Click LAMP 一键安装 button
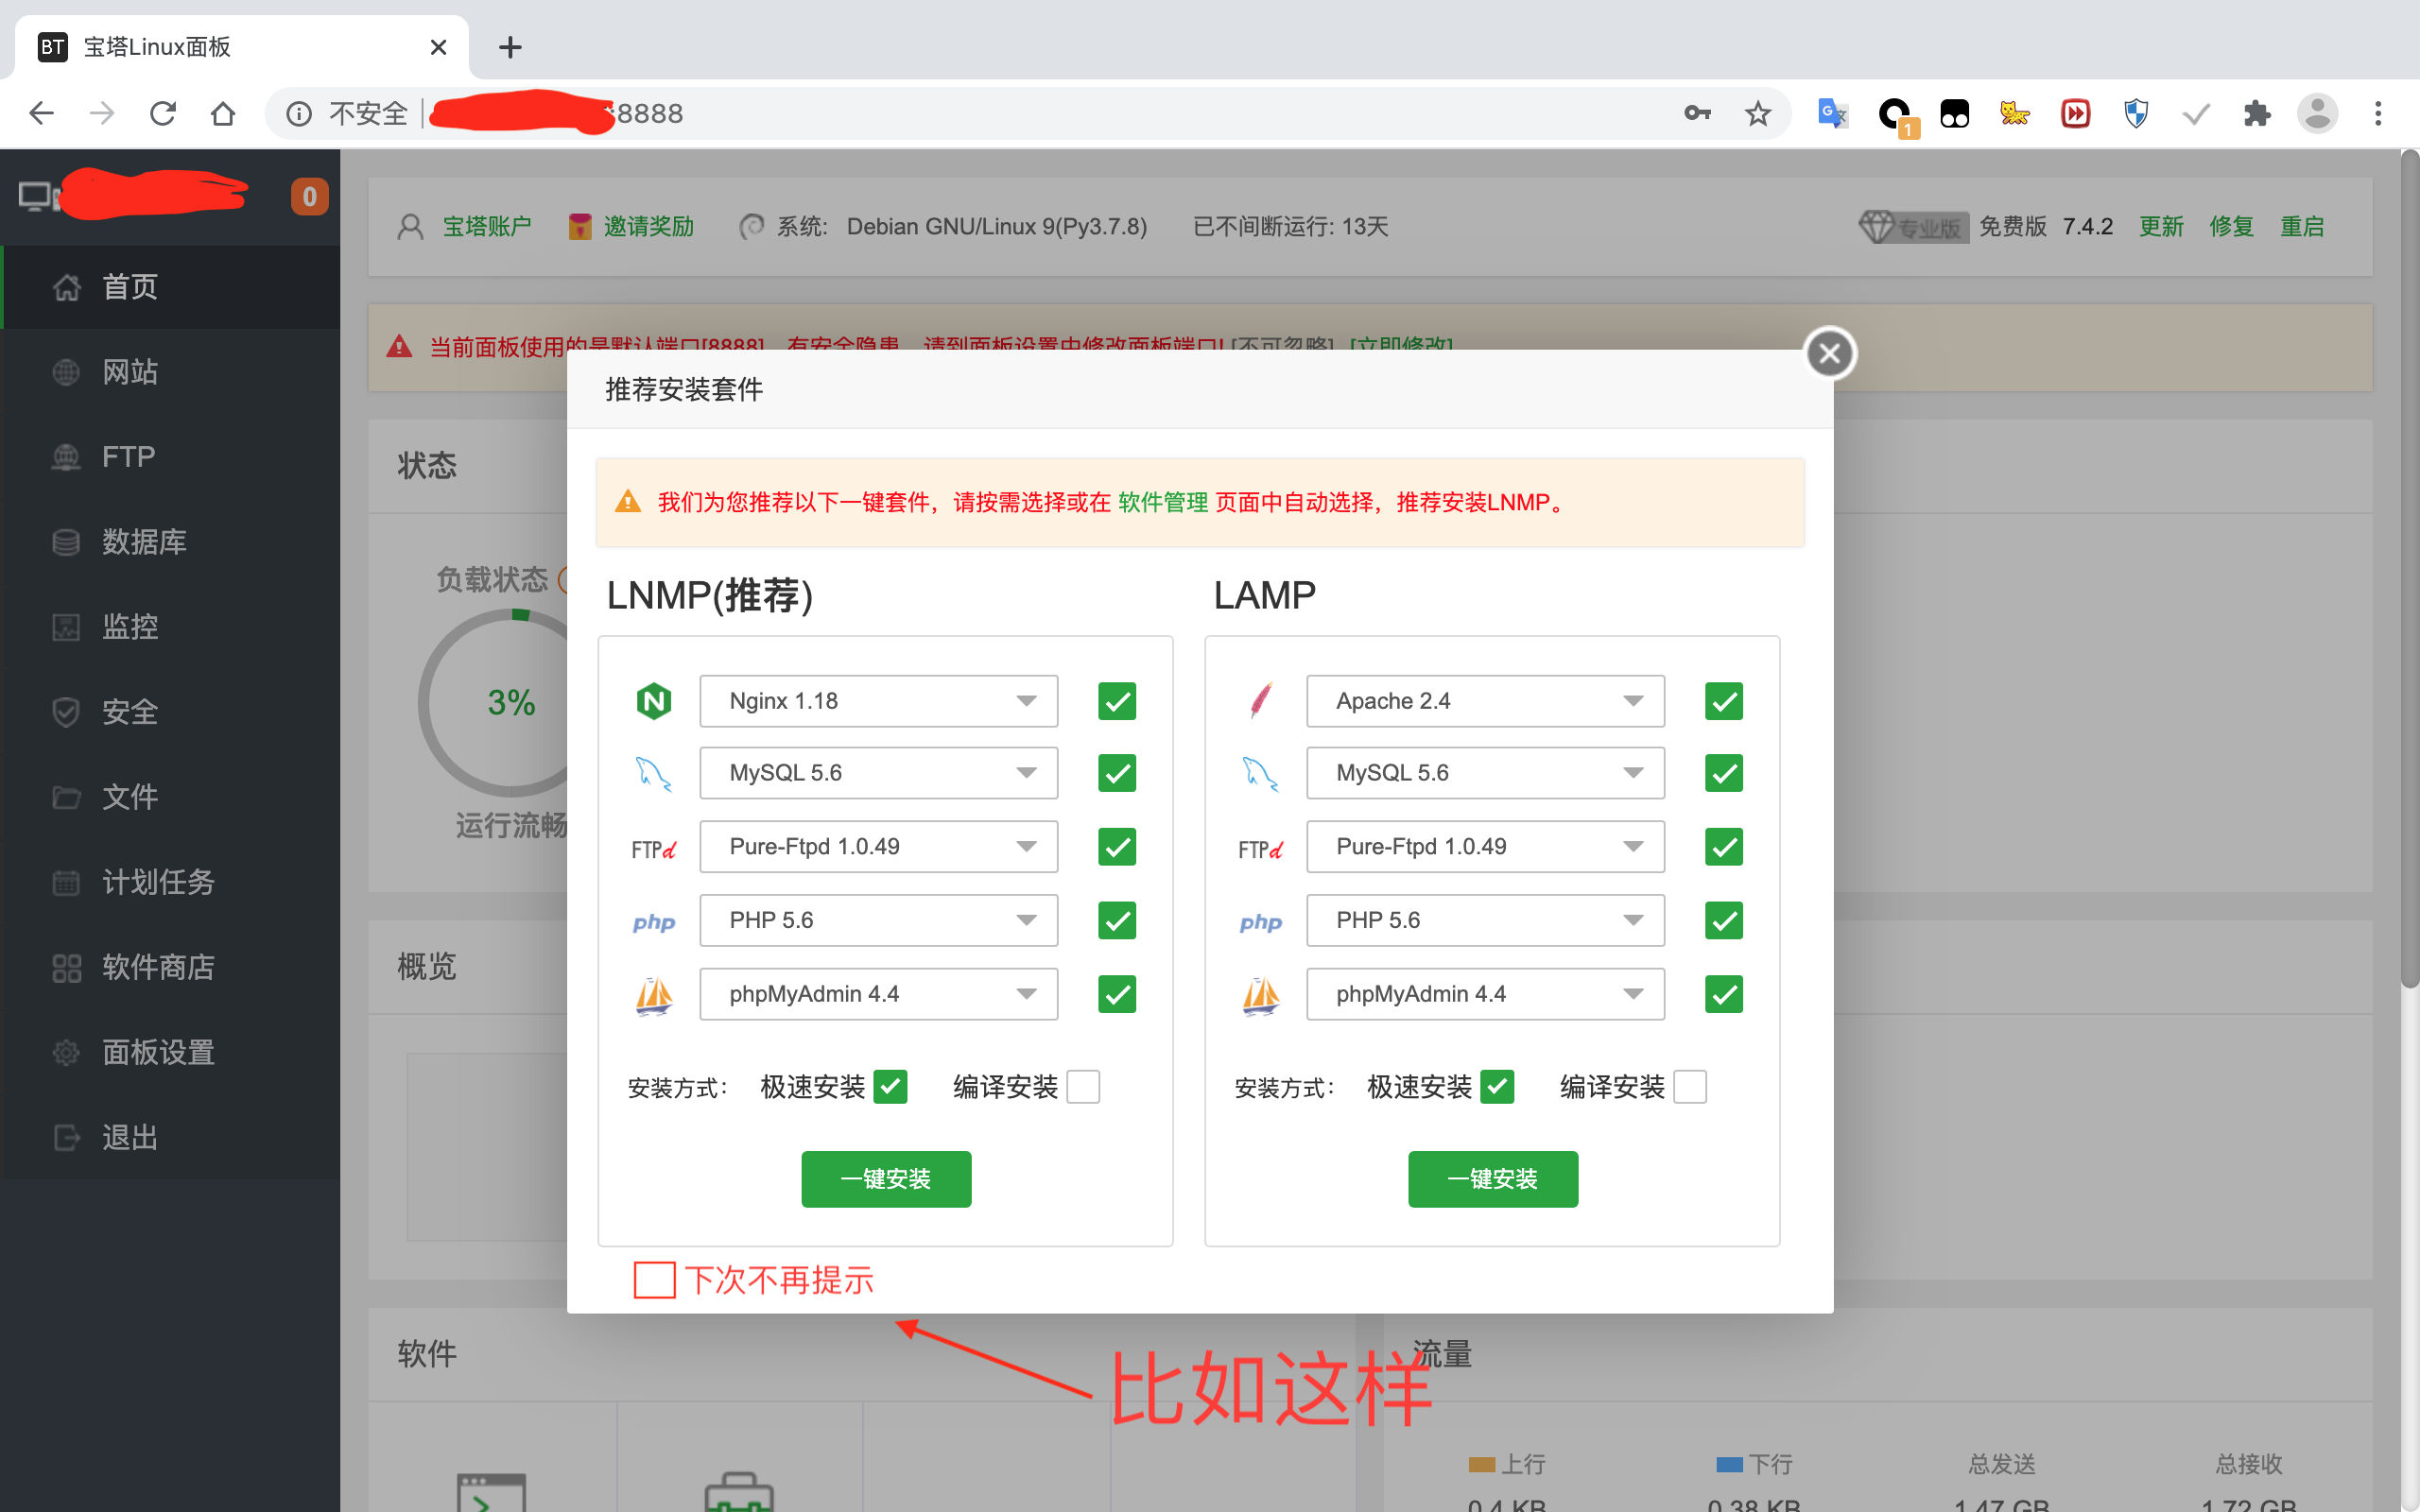This screenshot has width=2420, height=1512. pyautogui.click(x=1493, y=1179)
